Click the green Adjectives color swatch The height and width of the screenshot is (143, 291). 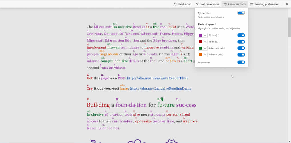[200, 48]
